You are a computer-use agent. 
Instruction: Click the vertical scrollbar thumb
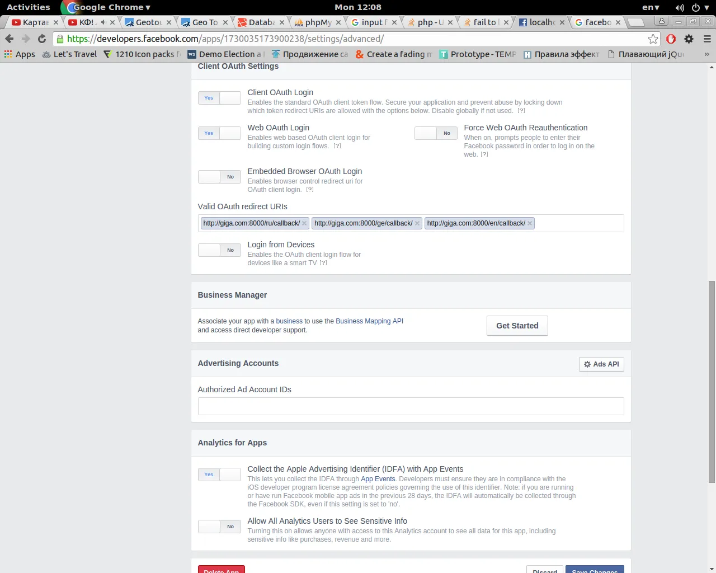[712, 382]
